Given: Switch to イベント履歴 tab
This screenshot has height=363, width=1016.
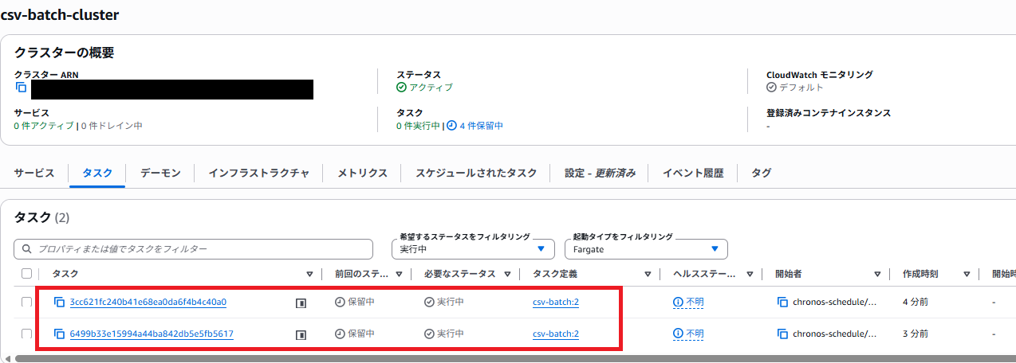Looking at the screenshot, I should [693, 173].
